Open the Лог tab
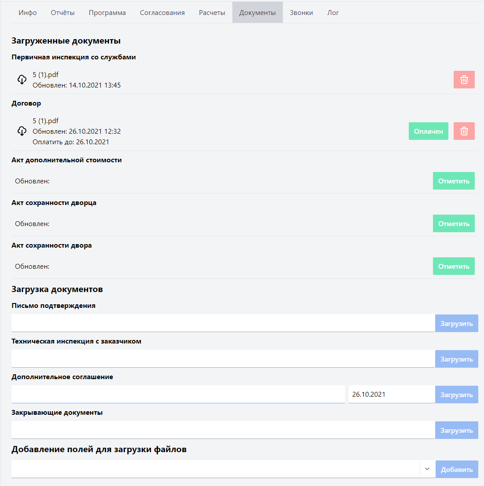 333,13
